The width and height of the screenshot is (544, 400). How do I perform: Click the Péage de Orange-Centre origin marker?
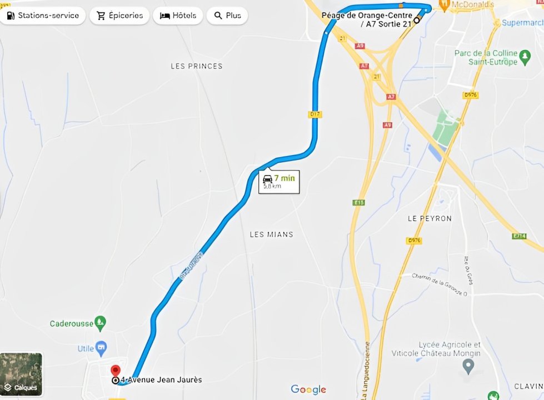click(x=416, y=20)
